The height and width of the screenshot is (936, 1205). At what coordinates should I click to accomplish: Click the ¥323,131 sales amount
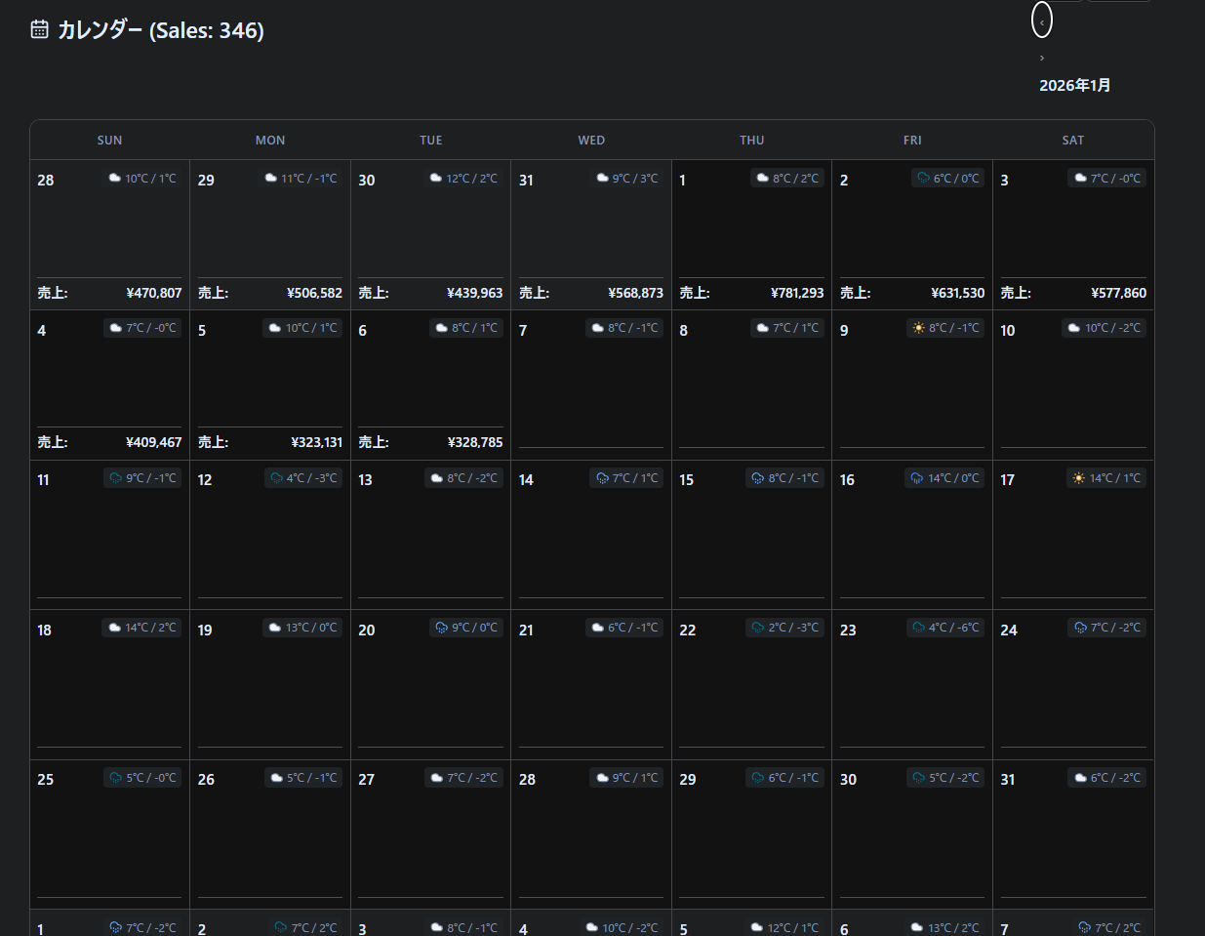click(317, 442)
